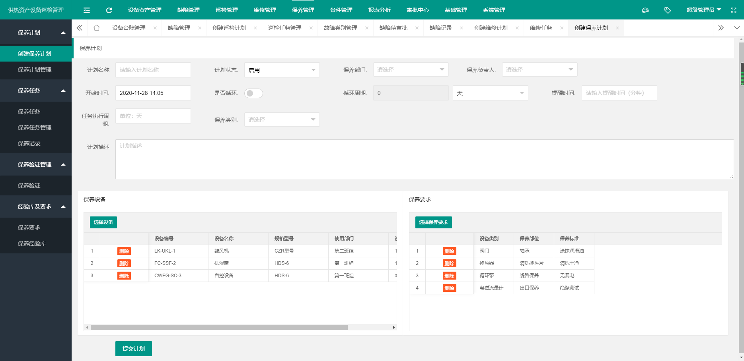This screenshot has height=361, width=744.
Task: Close the 缺陷记录 tab
Action: [x=462, y=28]
